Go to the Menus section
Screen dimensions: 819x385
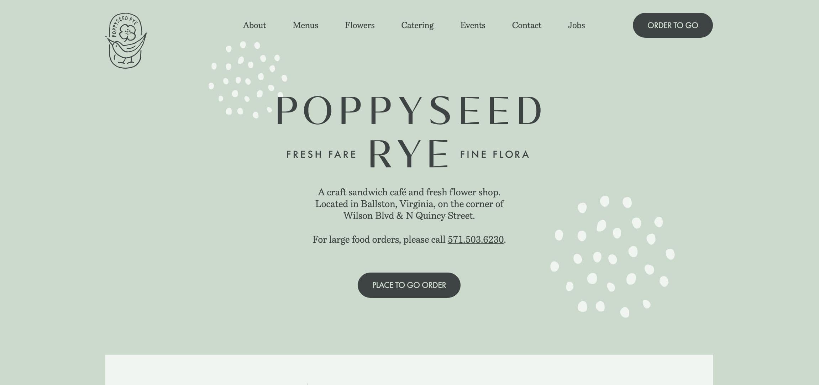305,25
